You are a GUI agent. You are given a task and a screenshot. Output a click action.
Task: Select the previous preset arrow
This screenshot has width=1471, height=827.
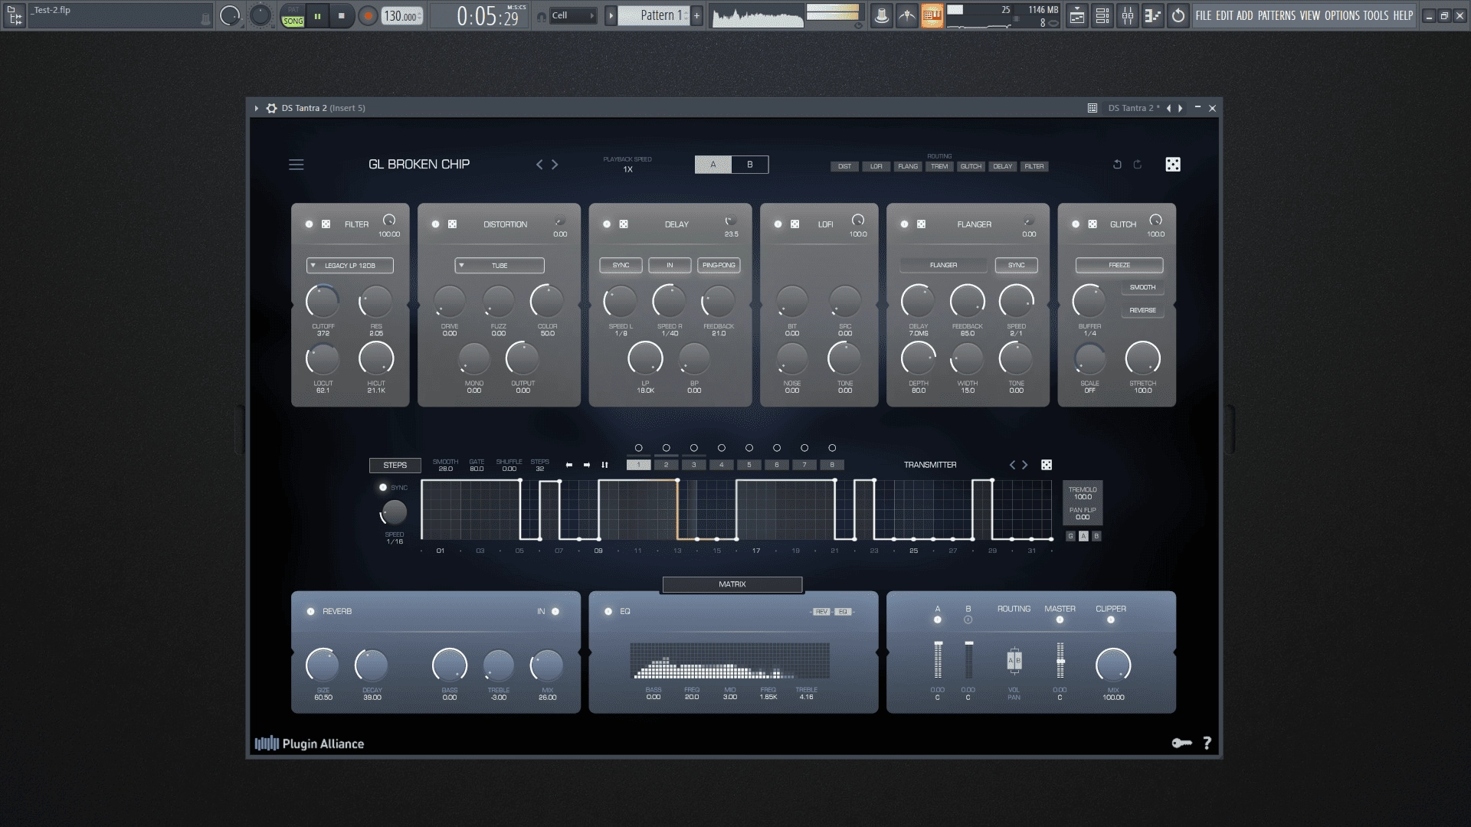[539, 165]
